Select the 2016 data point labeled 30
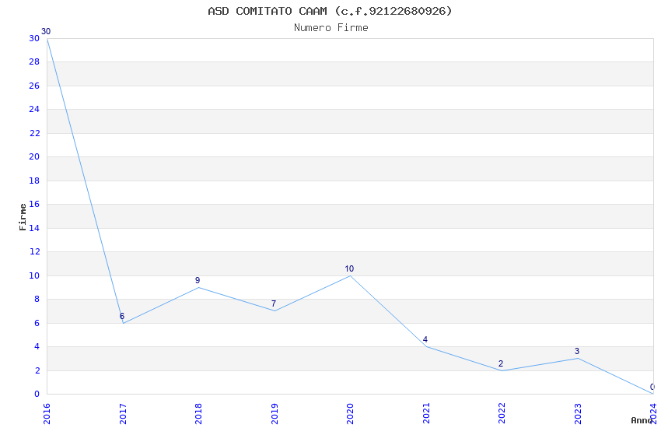Viewport: 661px width, 428px height. [x=47, y=38]
